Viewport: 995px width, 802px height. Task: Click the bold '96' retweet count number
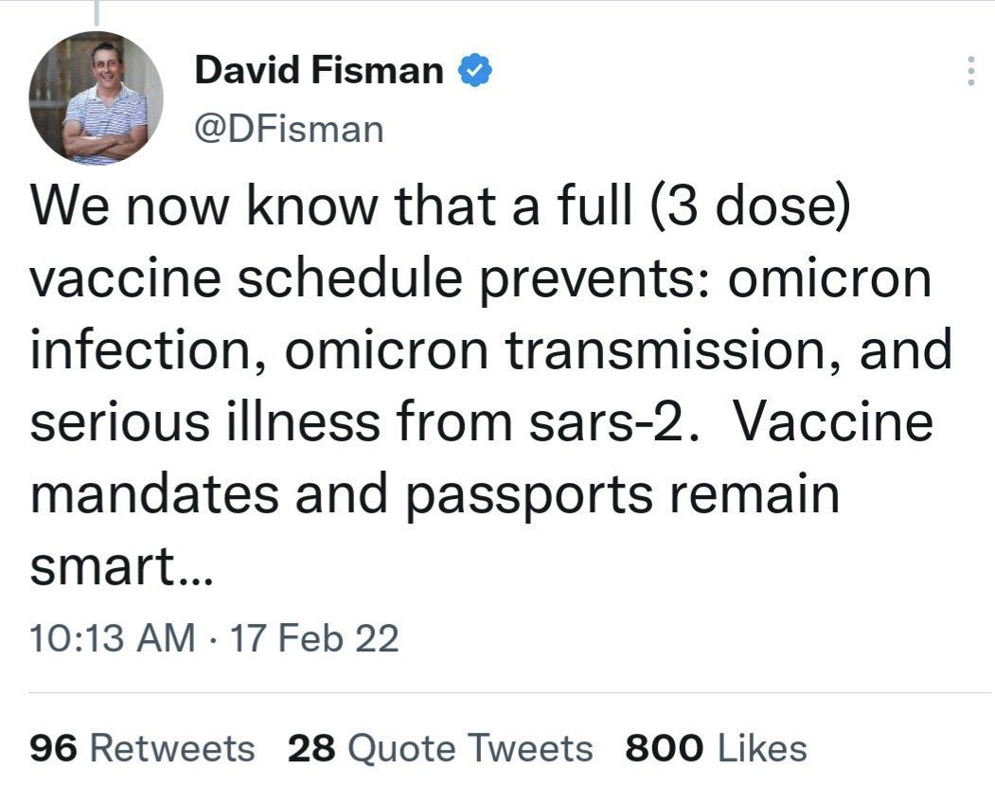tap(53, 747)
